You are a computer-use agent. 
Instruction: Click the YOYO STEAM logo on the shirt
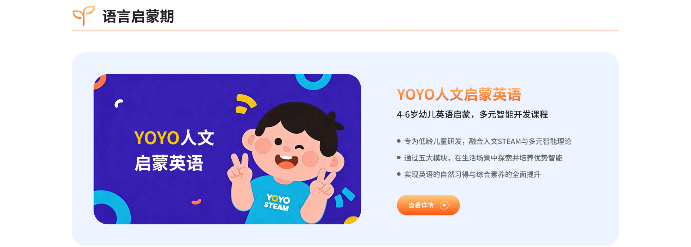[x=277, y=202]
